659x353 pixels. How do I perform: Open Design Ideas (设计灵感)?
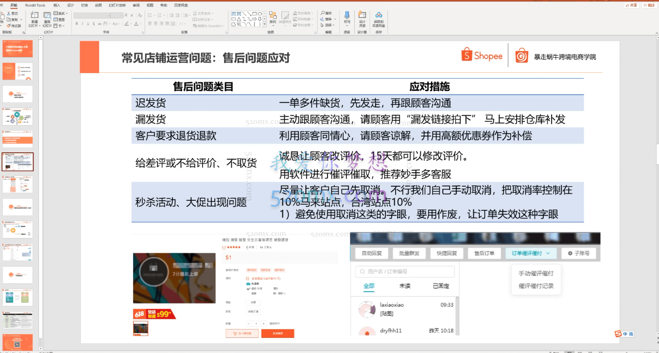click(x=362, y=17)
